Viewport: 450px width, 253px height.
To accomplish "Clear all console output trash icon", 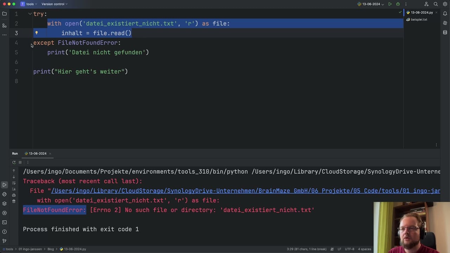I will coord(14,201).
